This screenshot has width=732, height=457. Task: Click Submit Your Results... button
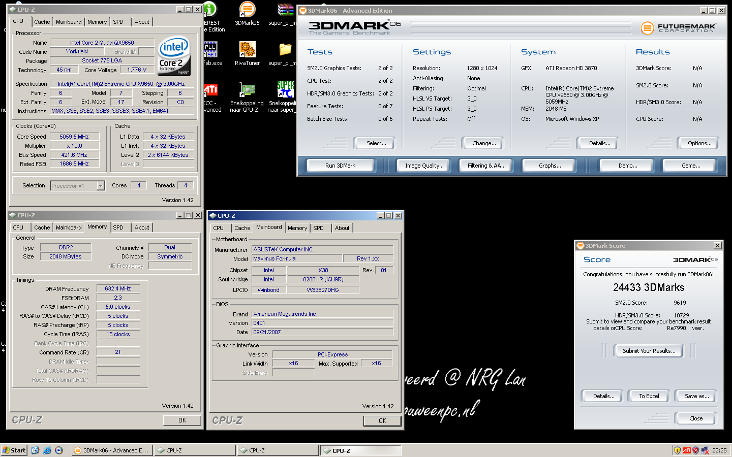coord(649,351)
